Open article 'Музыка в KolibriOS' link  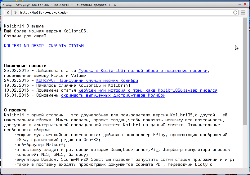(143, 71)
